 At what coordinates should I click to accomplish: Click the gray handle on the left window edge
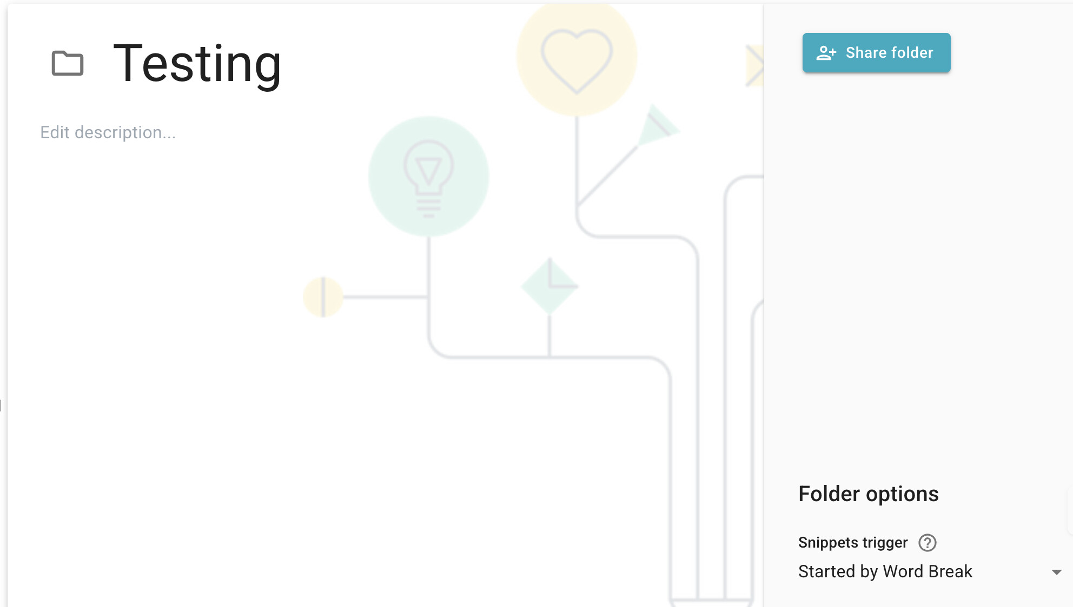point(1,405)
